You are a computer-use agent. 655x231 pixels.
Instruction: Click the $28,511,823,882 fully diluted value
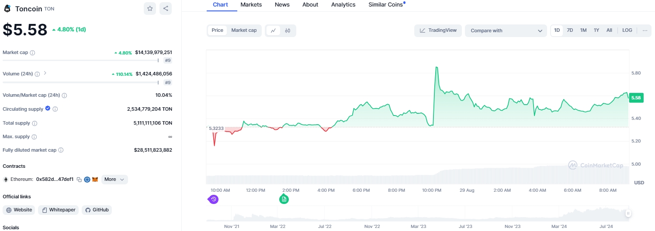click(x=153, y=150)
